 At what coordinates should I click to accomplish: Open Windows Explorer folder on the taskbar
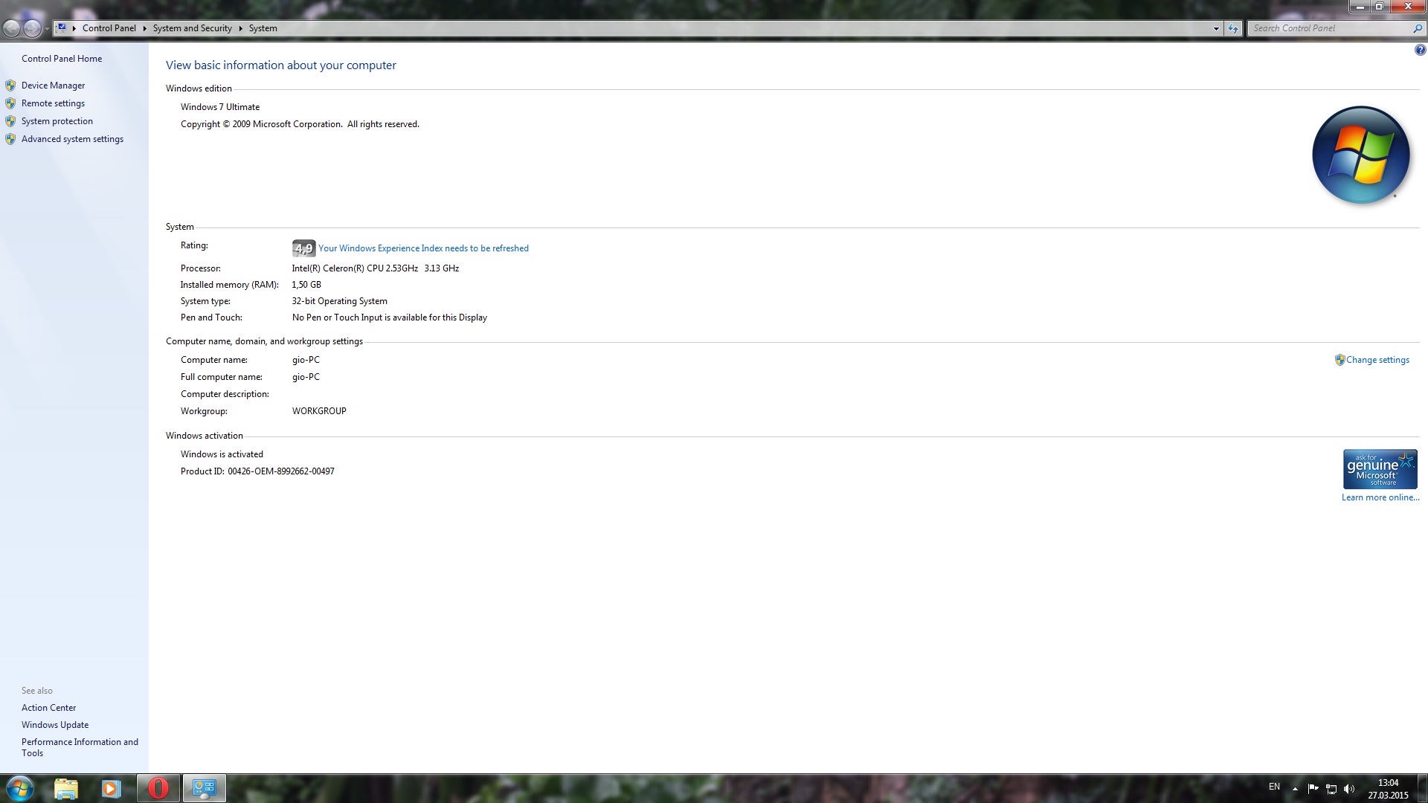click(x=65, y=788)
